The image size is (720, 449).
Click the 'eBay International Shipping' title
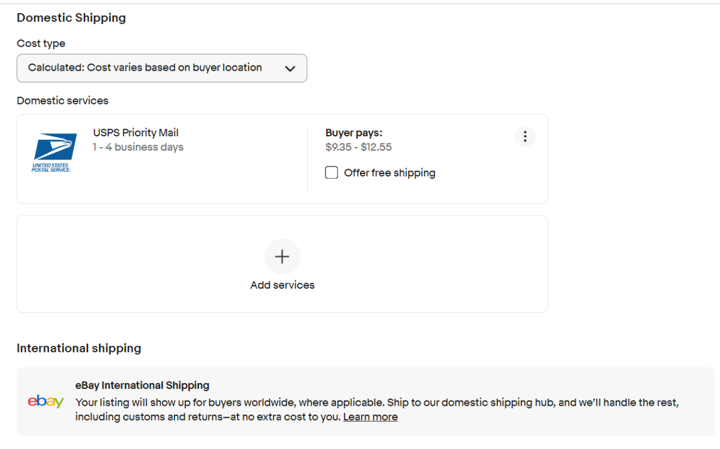point(142,385)
